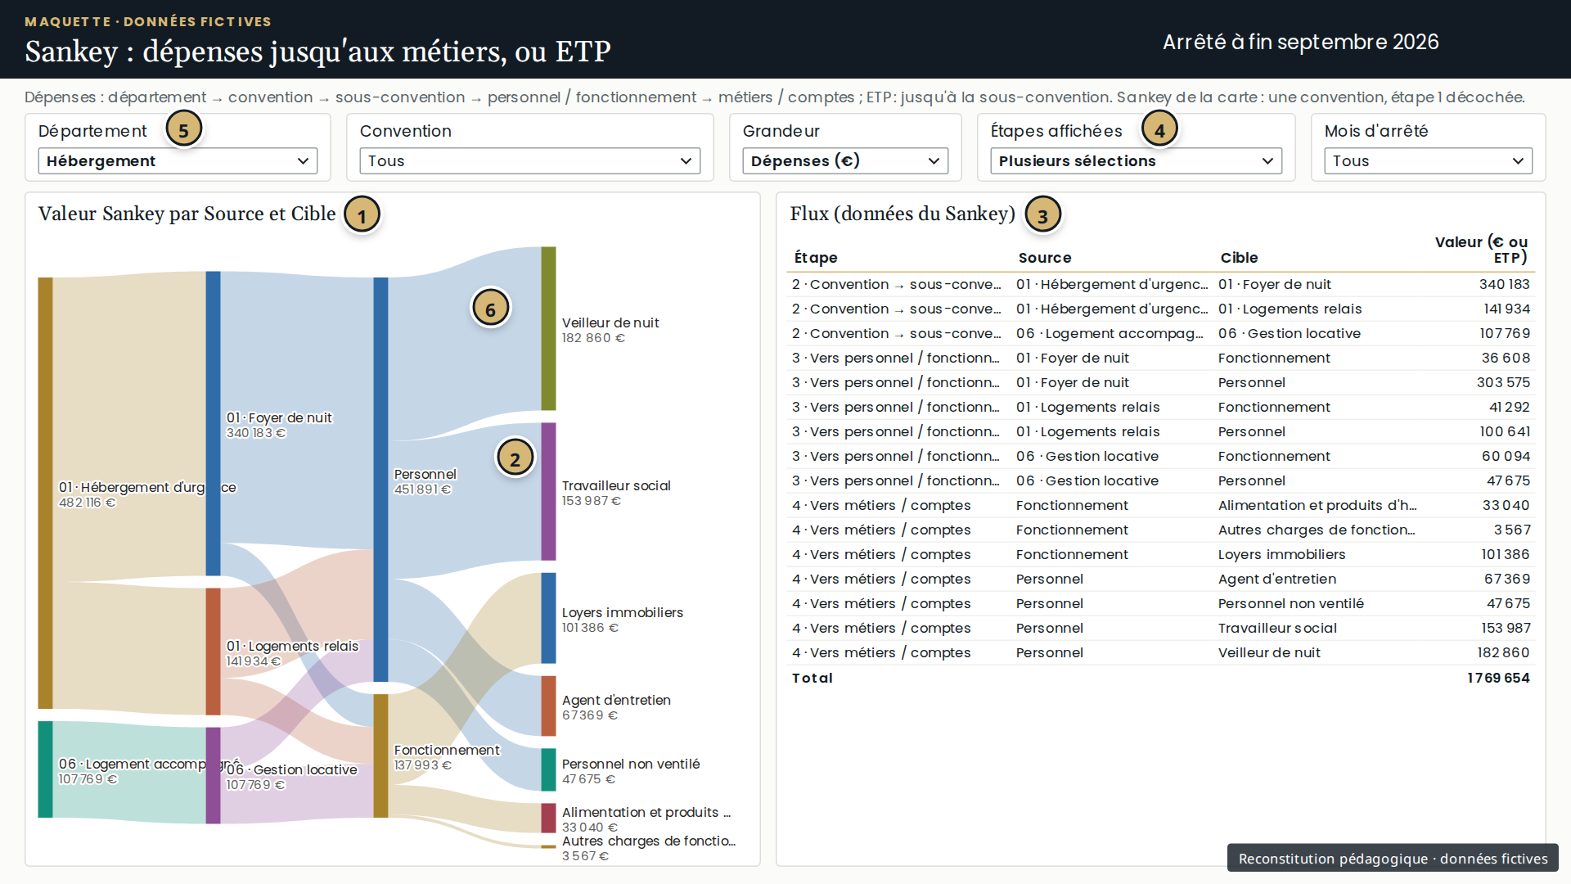Screen dimensions: 1571x884
Task: Click the Total value 1 769 654
Action: tap(1498, 678)
